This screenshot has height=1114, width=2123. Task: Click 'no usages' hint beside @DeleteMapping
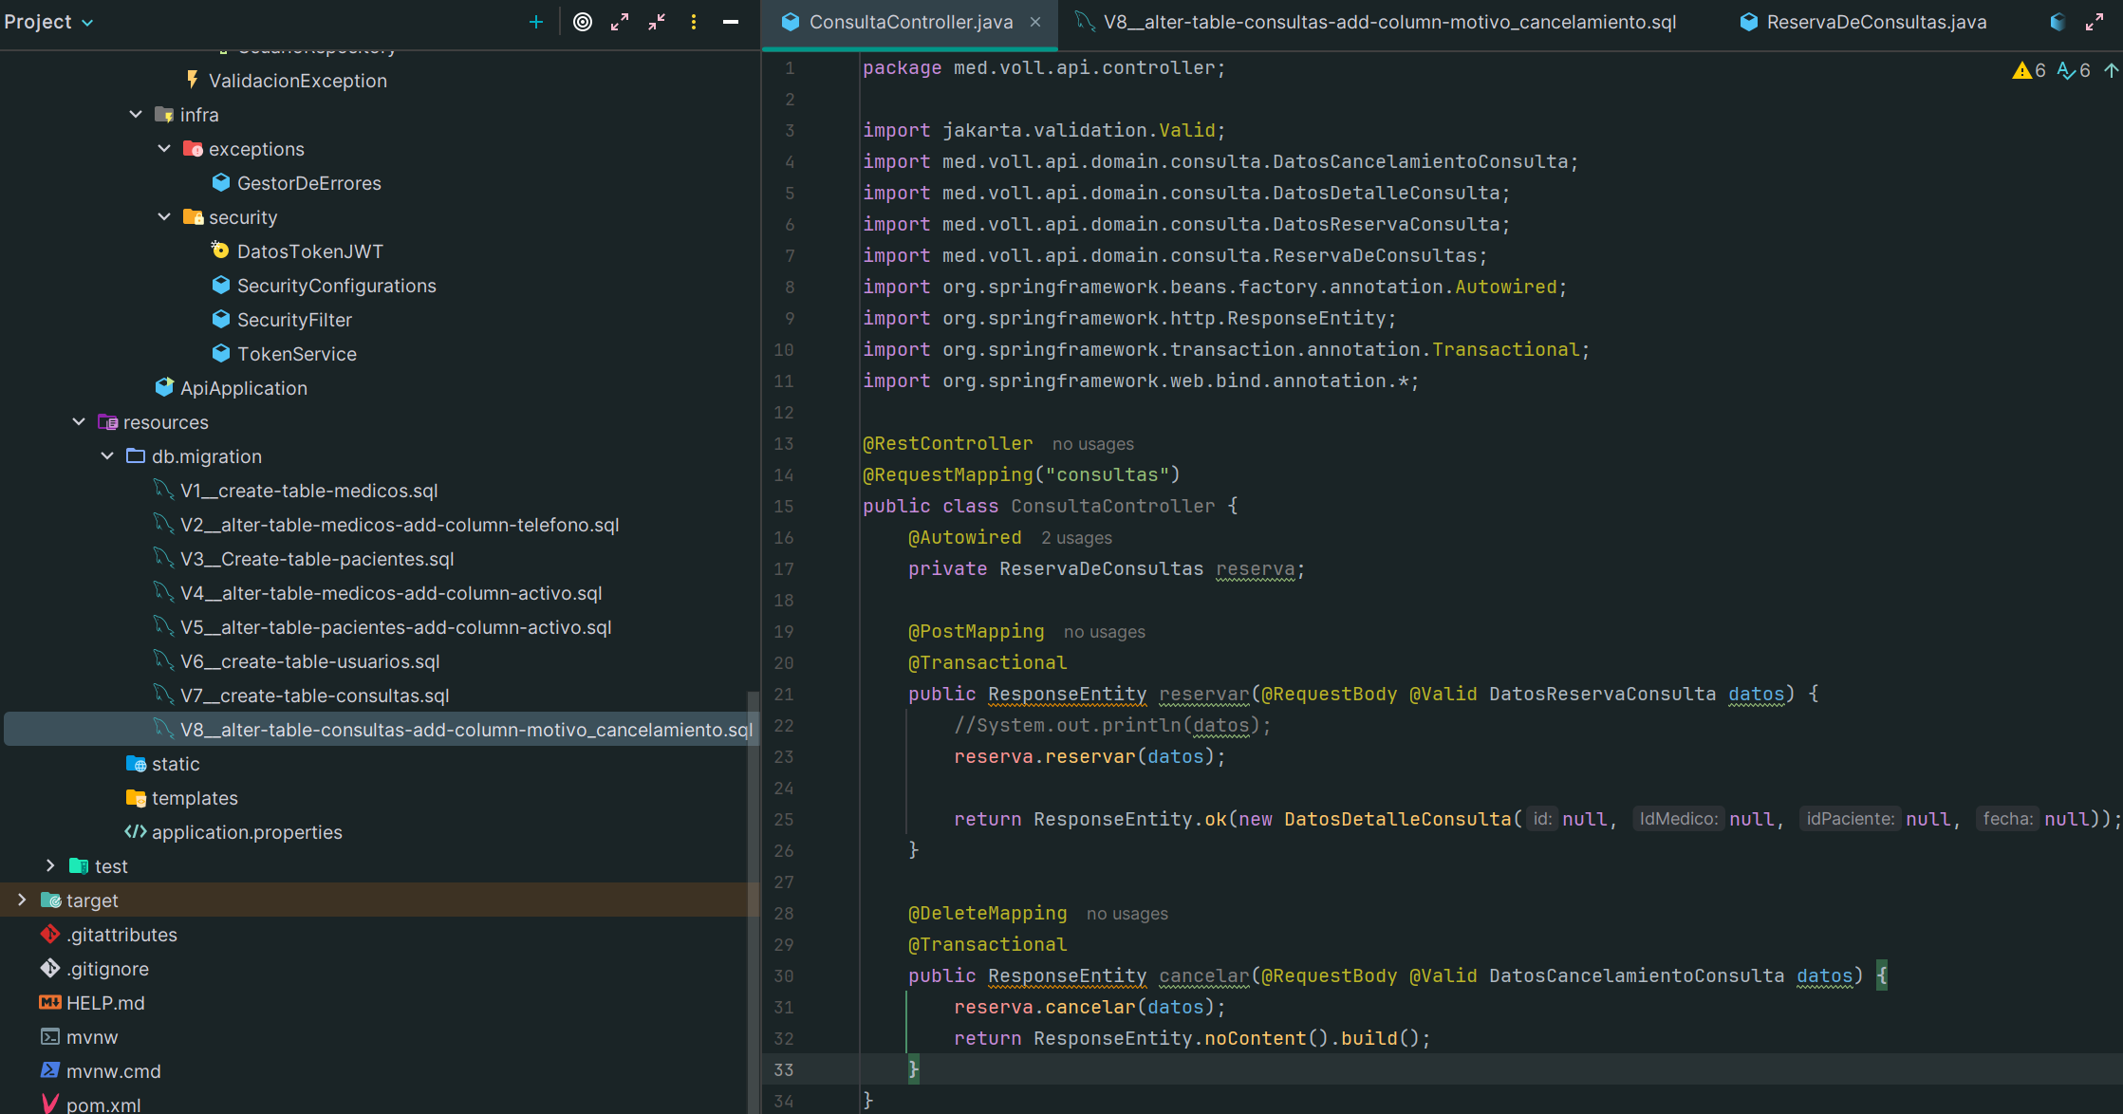click(x=1127, y=914)
